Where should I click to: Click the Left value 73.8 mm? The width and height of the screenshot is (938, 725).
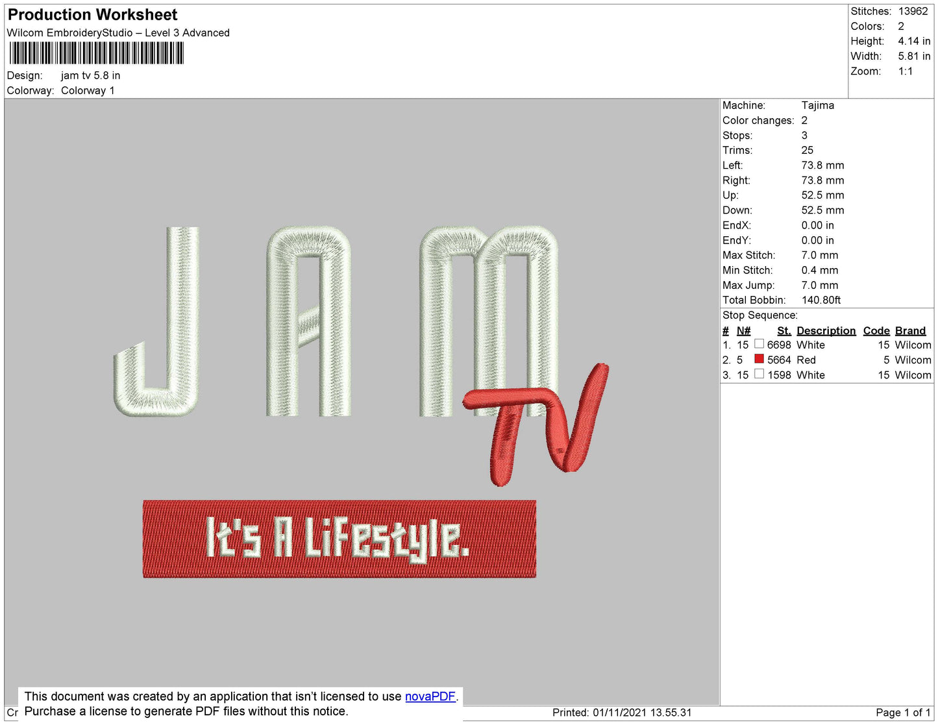822,165
